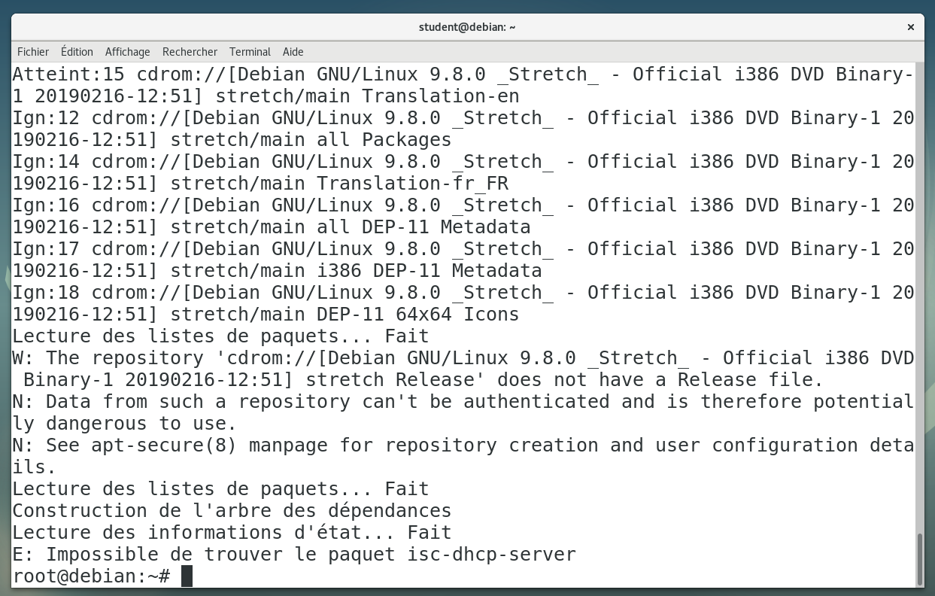Click the terminal vertical scrollbar thumb
The width and height of the screenshot is (935, 596).
920,559
